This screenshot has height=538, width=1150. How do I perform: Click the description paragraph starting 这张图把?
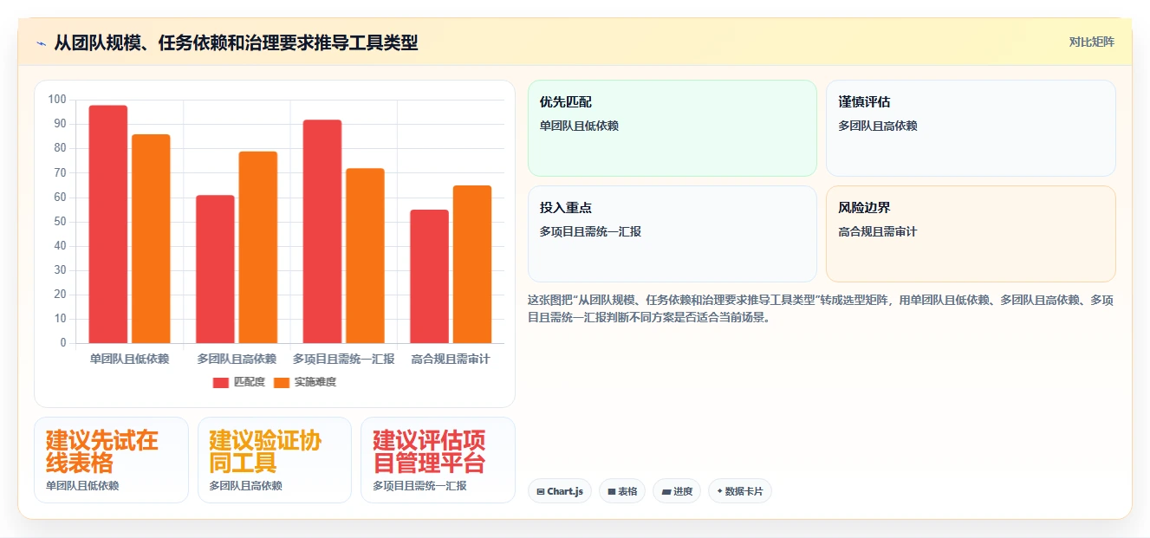click(821, 308)
